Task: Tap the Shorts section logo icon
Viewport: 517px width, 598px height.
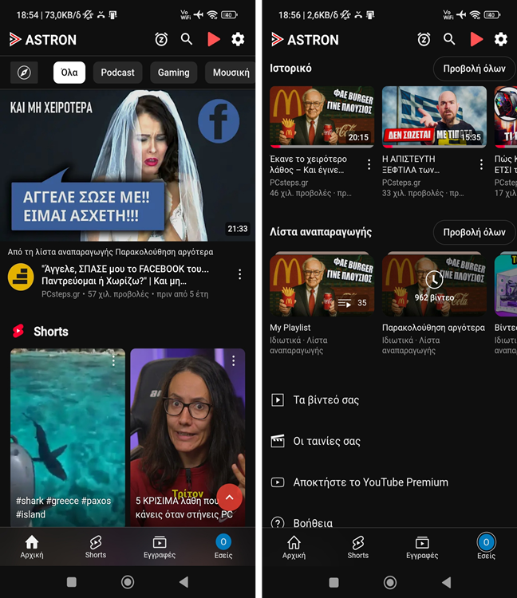Action: (x=18, y=331)
